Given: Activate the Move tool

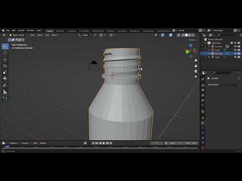Looking at the screenshot, I should (x=5, y=59).
